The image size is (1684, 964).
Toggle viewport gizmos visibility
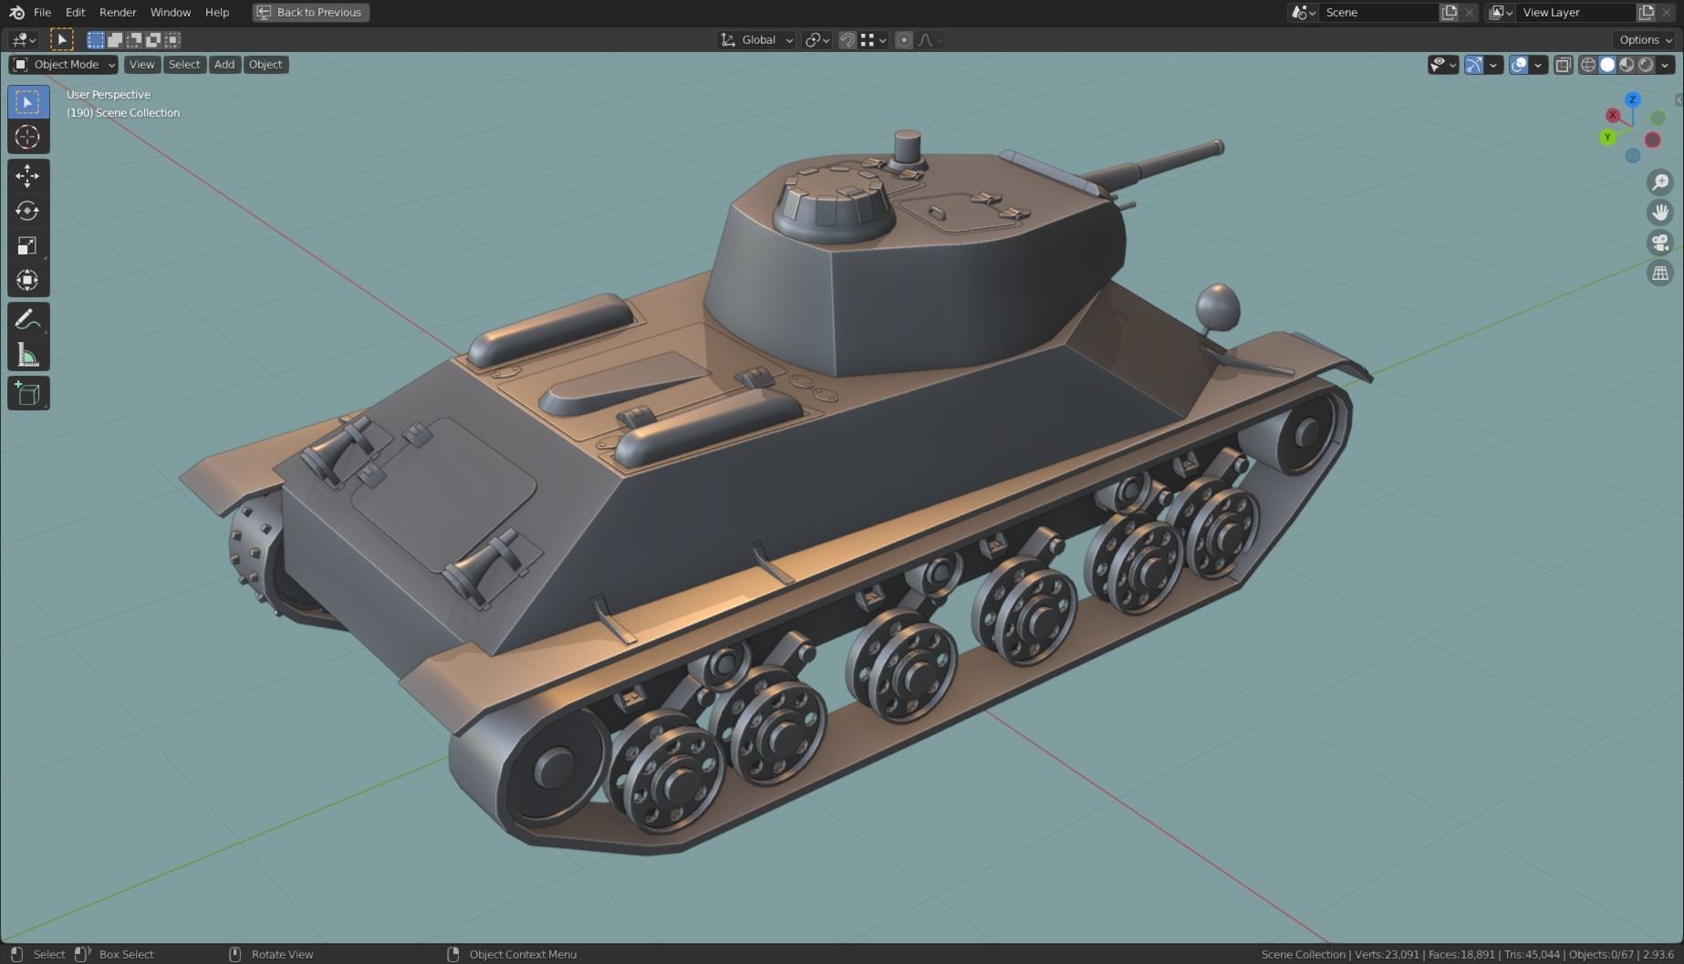point(1473,64)
